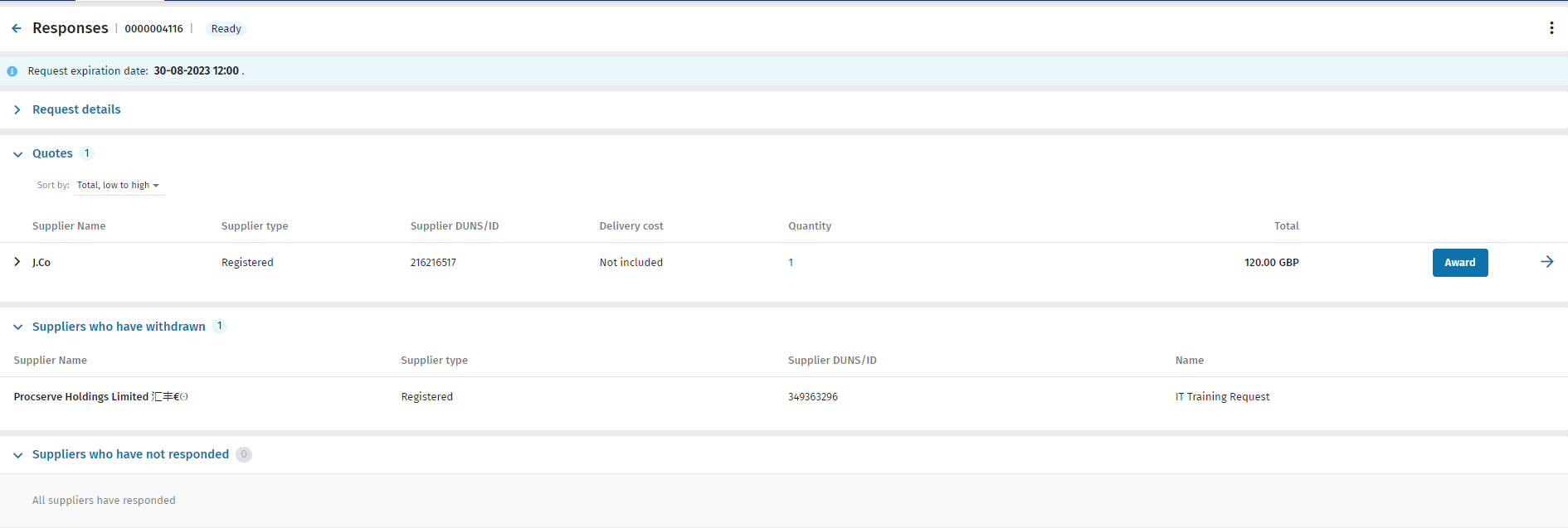Click the Responses page title

tap(71, 28)
